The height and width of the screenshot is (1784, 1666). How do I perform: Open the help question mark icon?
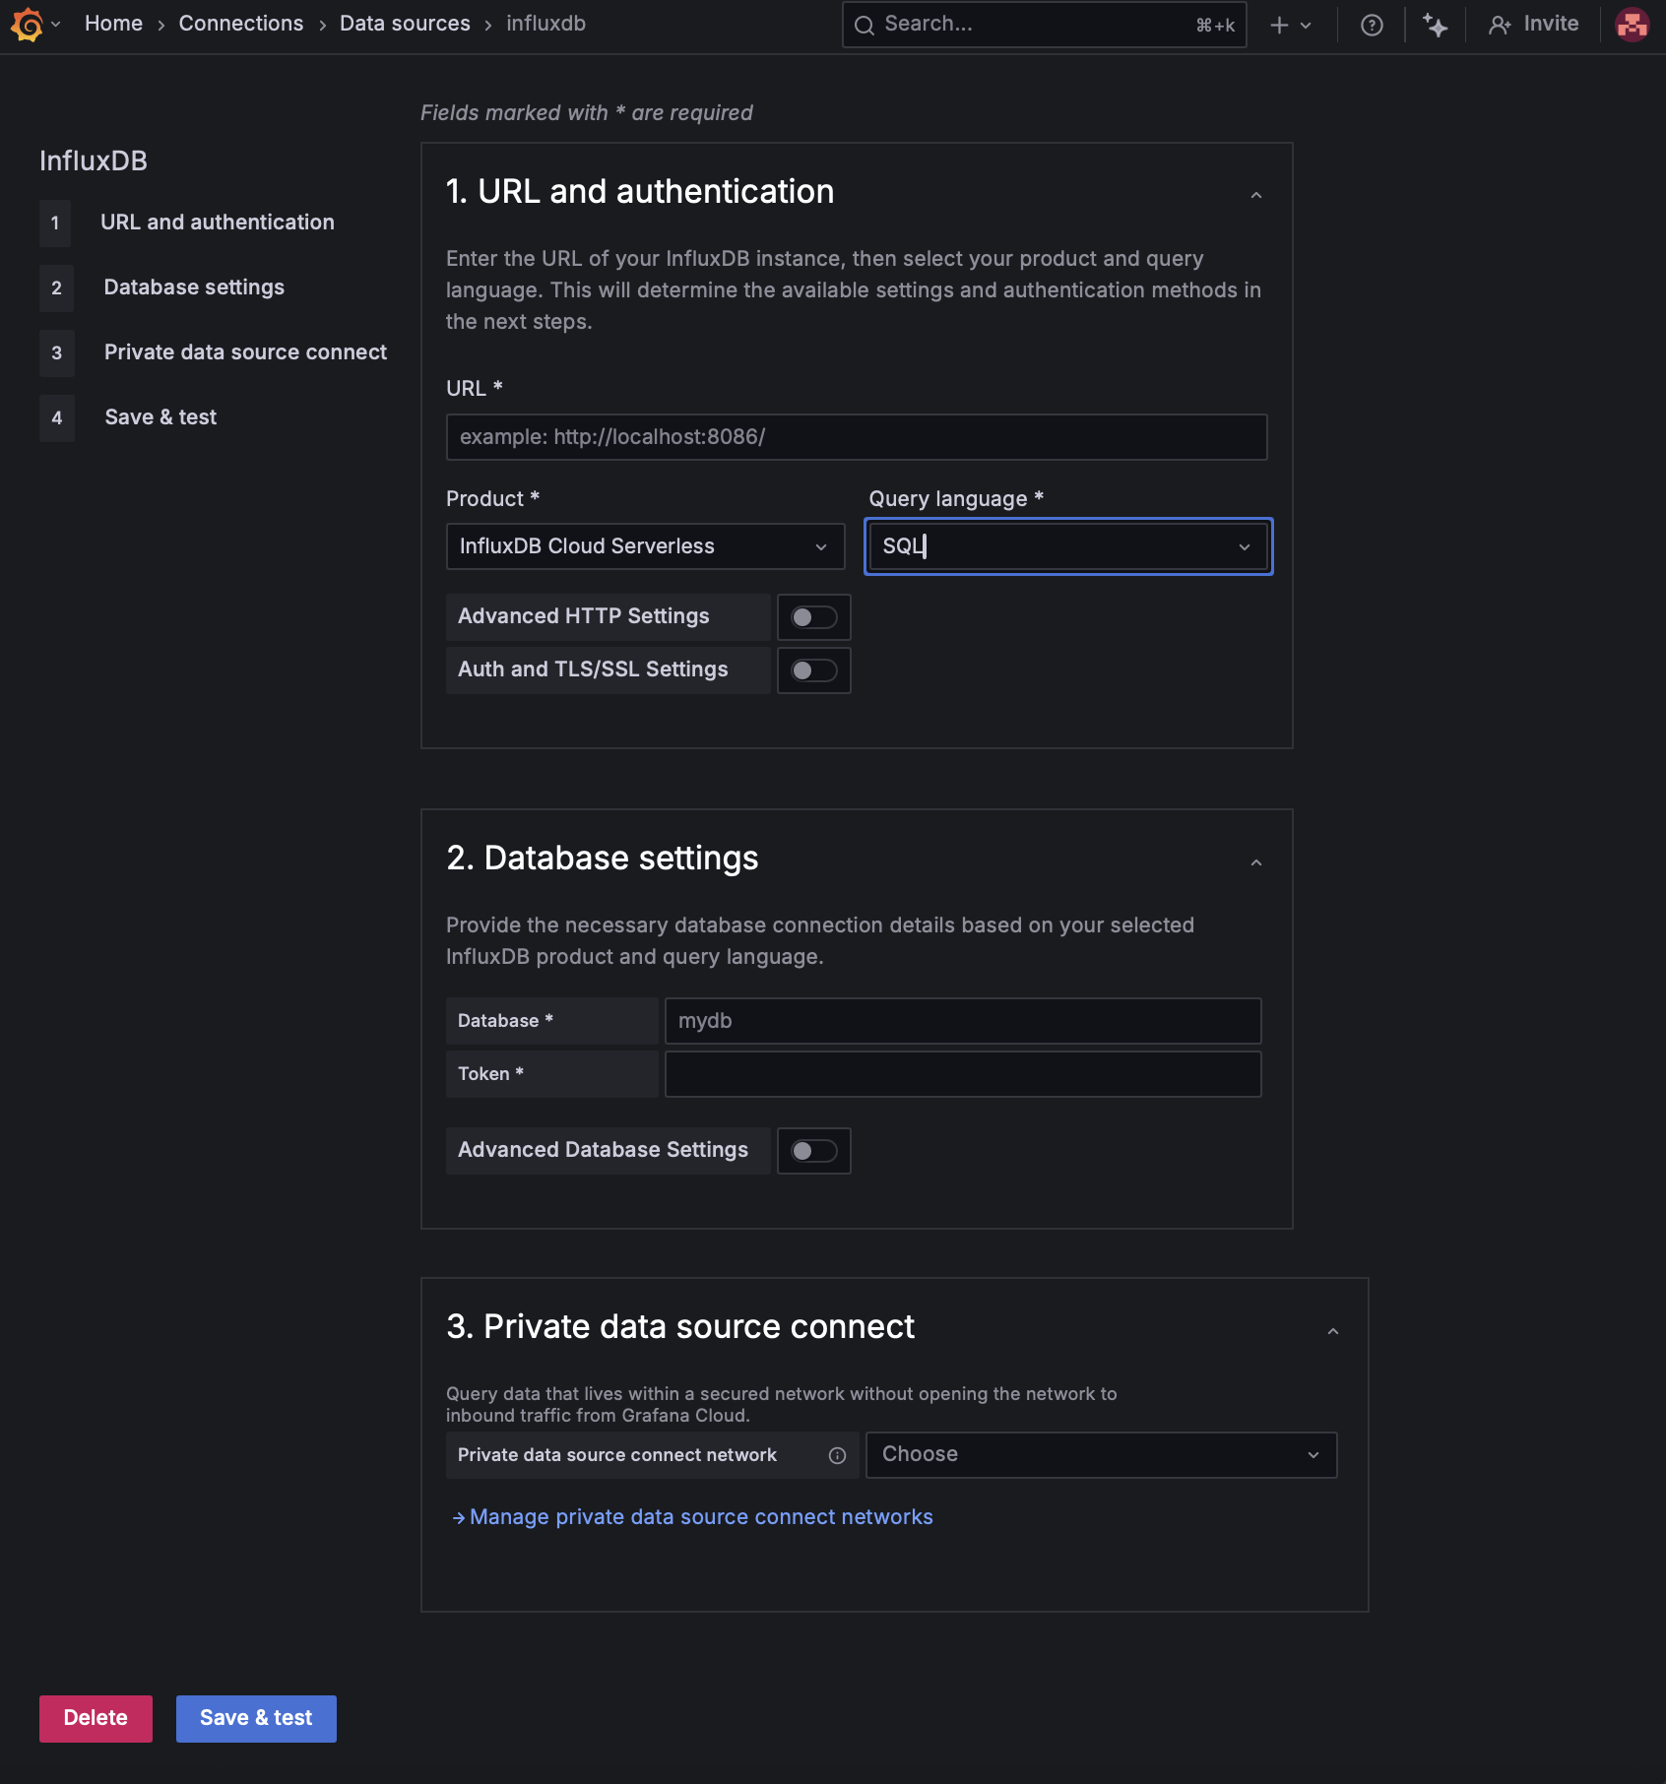pos(1372,26)
